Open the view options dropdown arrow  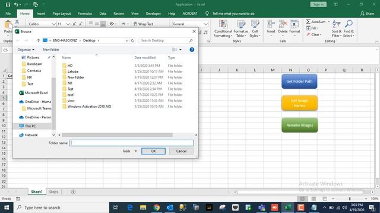[180, 50]
